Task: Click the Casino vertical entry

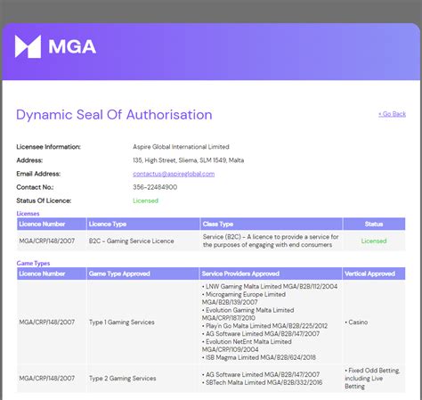Action: 356,322
